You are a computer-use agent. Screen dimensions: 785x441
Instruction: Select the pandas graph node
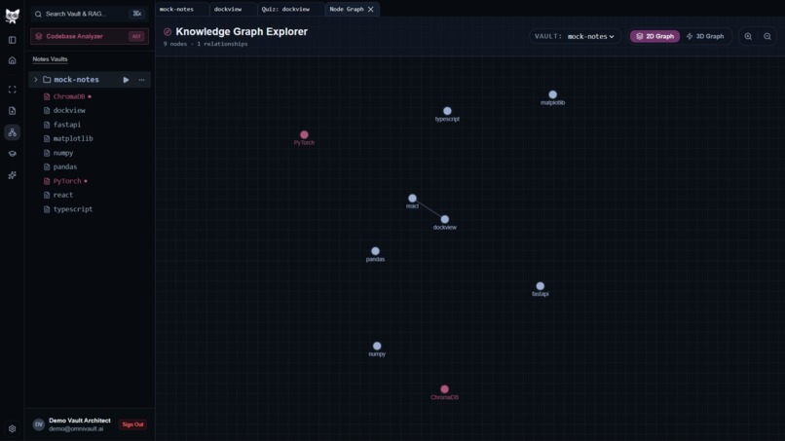pyautogui.click(x=375, y=251)
